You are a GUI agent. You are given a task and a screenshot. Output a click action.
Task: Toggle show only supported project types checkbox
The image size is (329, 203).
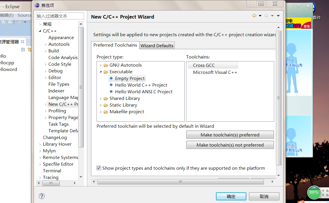click(99, 168)
